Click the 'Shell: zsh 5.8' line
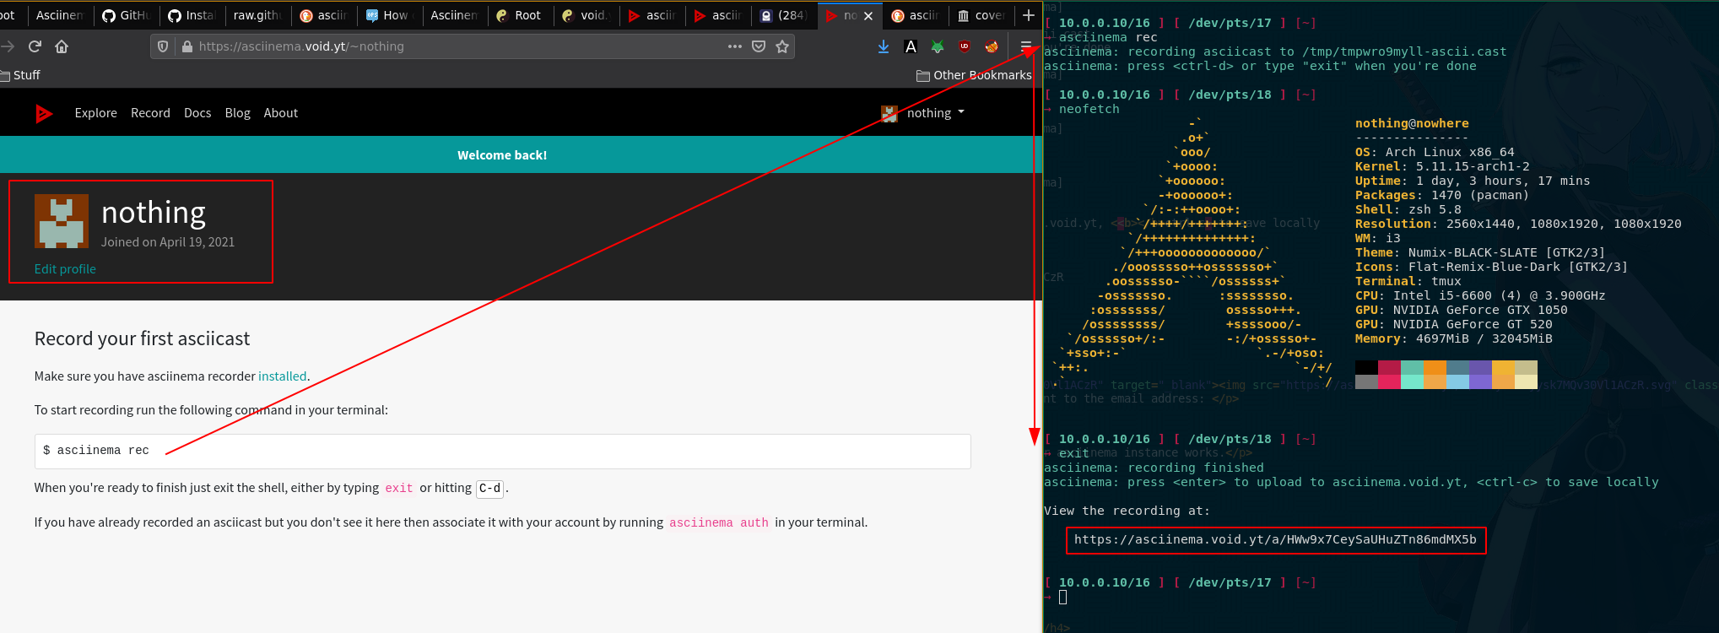This screenshot has height=633, width=1719. (1408, 209)
